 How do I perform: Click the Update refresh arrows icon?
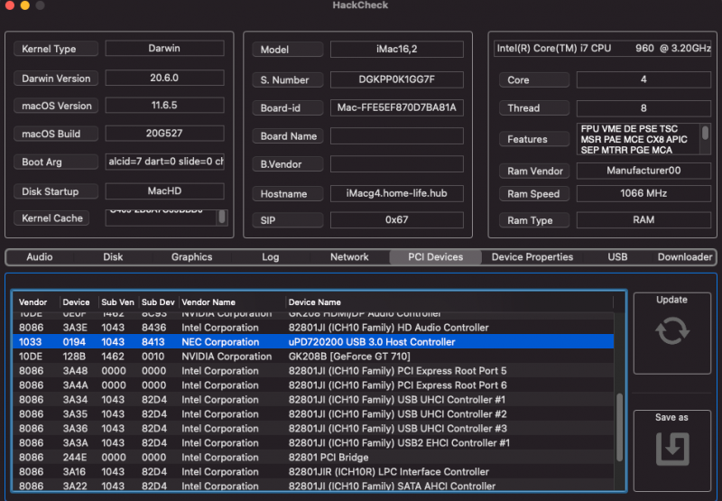(x=672, y=331)
